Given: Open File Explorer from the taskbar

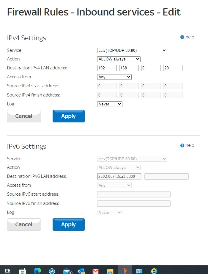Looking at the screenshot, I should pos(110,271).
